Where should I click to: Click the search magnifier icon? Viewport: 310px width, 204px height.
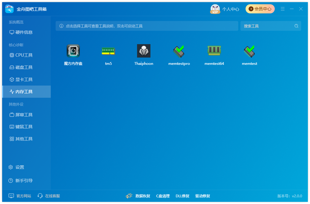point(296,26)
